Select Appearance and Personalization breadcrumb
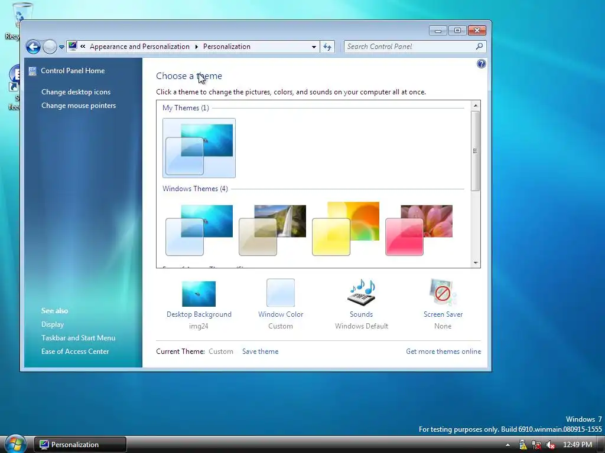This screenshot has height=453, width=605. click(139, 46)
